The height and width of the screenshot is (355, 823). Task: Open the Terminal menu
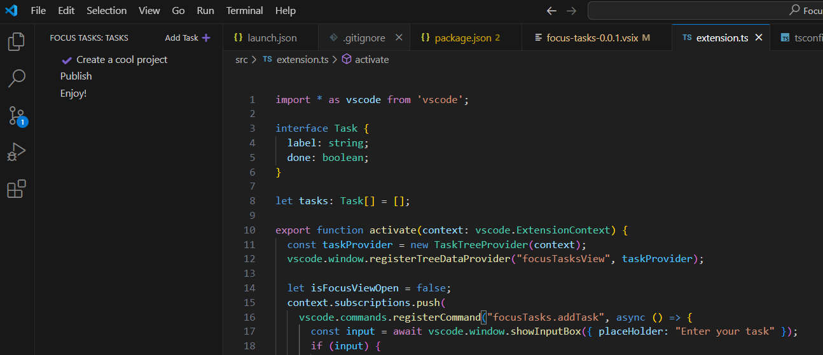pyautogui.click(x=245, y=11)
